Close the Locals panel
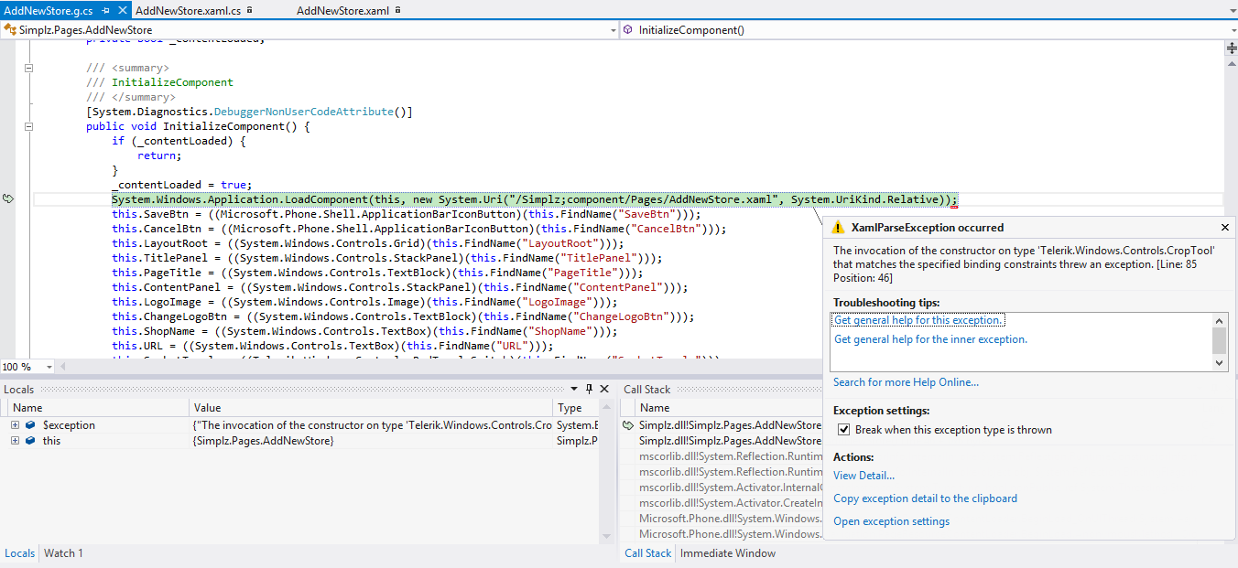The image size is (1238, 568). [604, 390]
